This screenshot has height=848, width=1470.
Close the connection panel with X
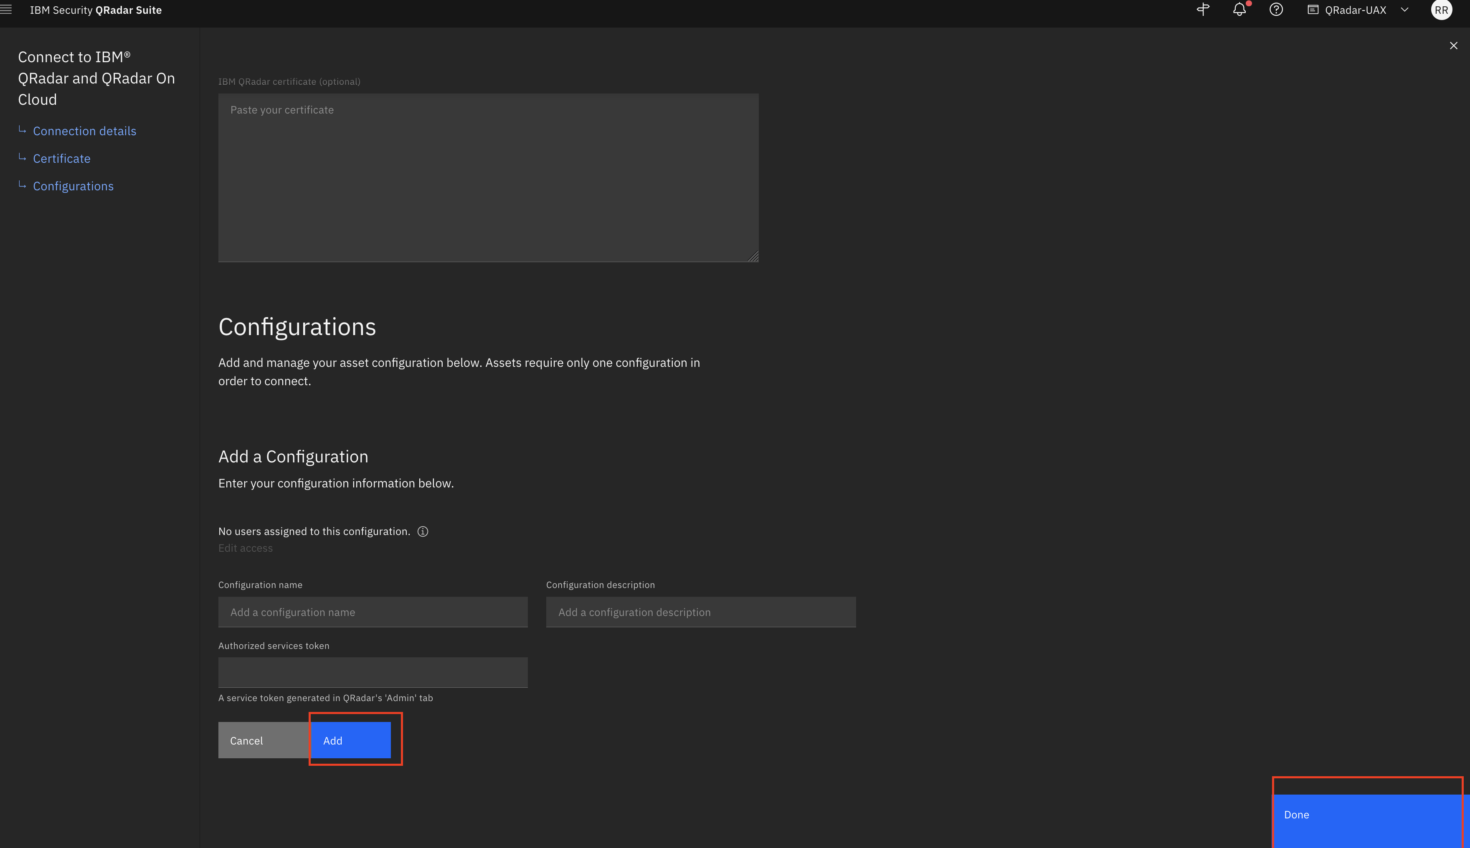(1454, 45)
